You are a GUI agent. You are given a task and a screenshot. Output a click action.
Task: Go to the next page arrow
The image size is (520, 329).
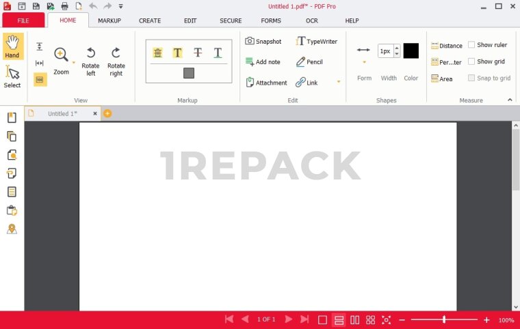[289, 319]
